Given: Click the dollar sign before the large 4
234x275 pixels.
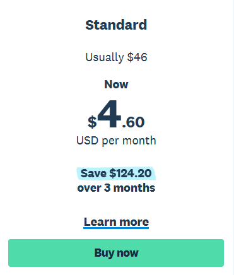Looking at the screenshot, I should point(92,122).
